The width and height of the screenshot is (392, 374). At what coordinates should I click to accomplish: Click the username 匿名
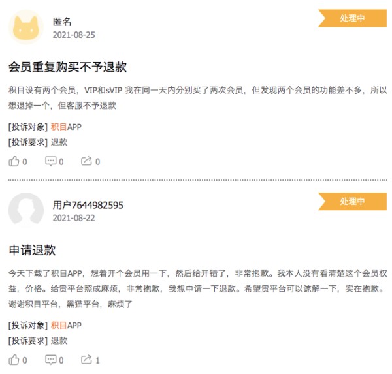(x=62, y=22)
